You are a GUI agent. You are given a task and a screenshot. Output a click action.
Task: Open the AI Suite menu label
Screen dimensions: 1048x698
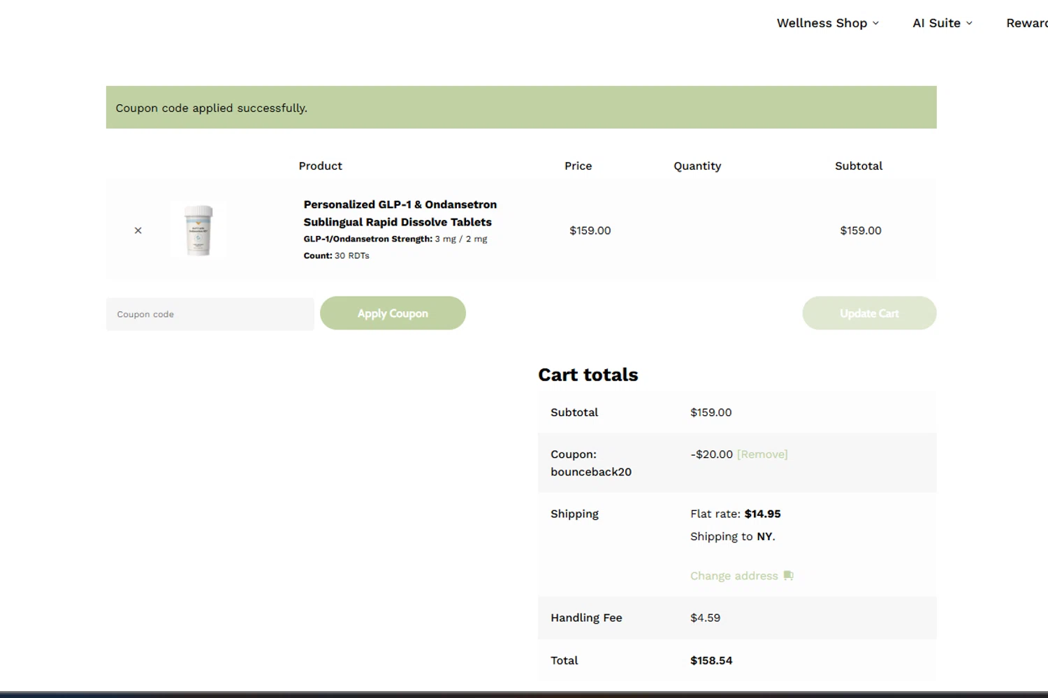[x=936, y=23]
